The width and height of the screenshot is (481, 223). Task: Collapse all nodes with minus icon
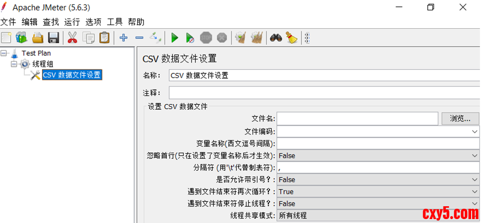[139, 38]
